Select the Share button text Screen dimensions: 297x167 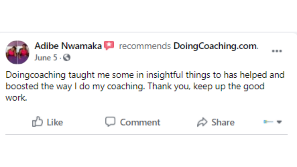coord(223,122)
